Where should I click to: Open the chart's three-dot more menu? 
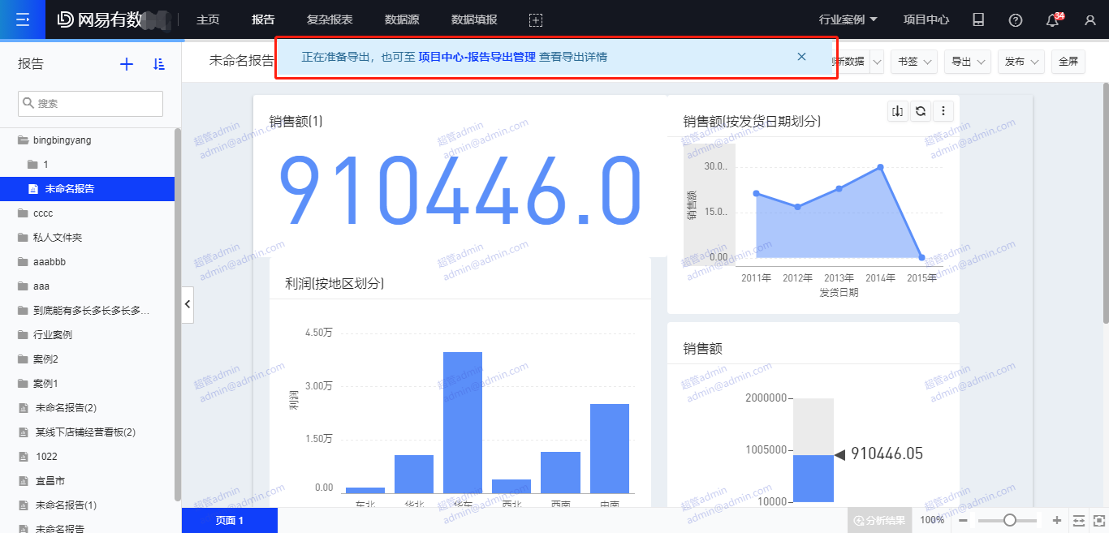pyautogui.click(x=943, y=111)
